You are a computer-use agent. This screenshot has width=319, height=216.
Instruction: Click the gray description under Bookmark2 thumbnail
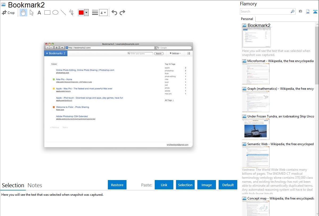point(276,53)
